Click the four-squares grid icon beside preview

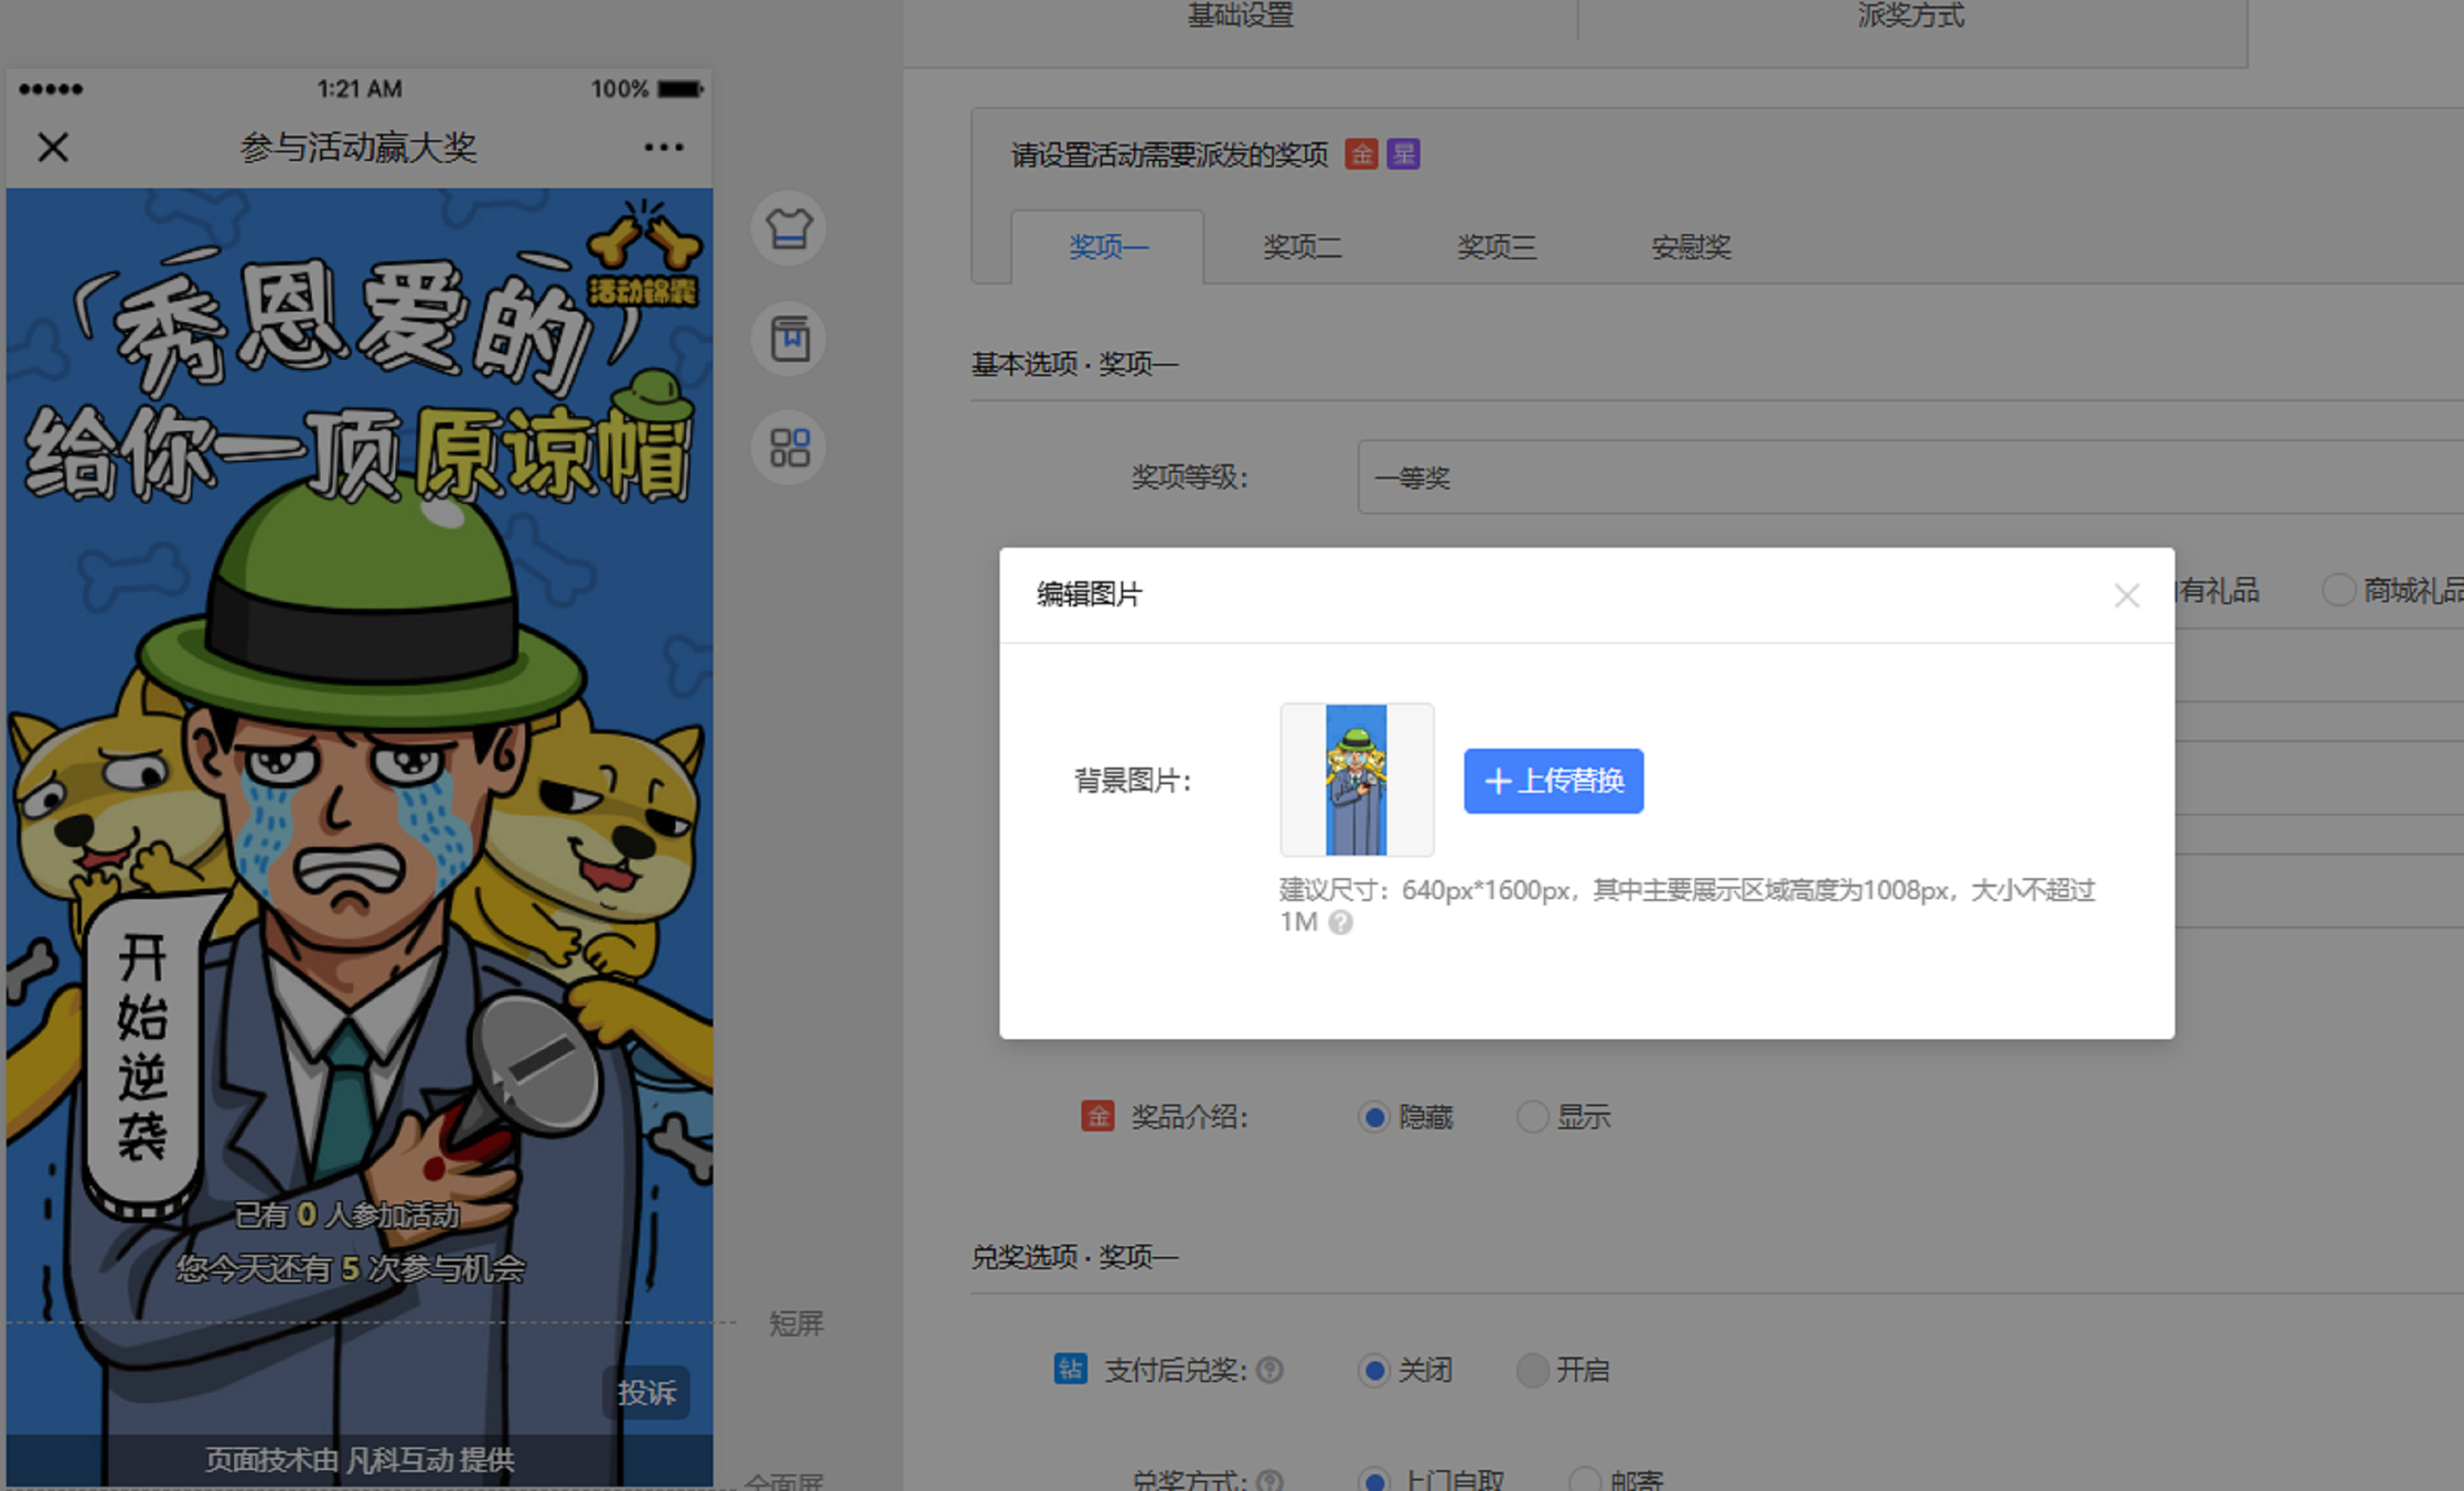tap(788, 448)
